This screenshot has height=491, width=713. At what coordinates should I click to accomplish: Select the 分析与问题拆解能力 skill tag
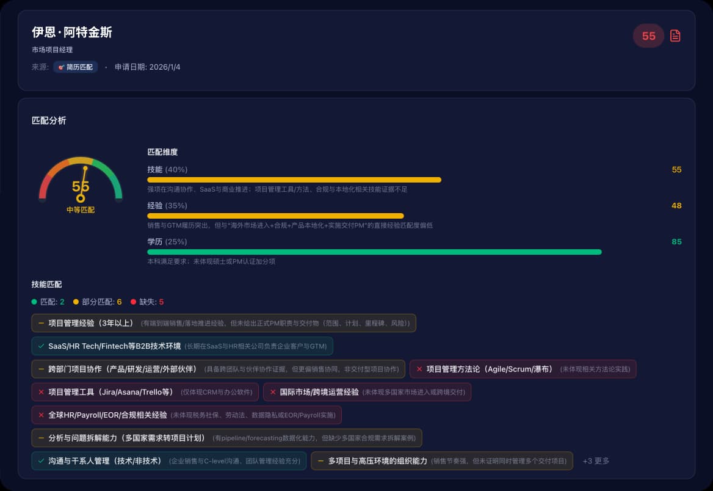(x=226, y=438)
